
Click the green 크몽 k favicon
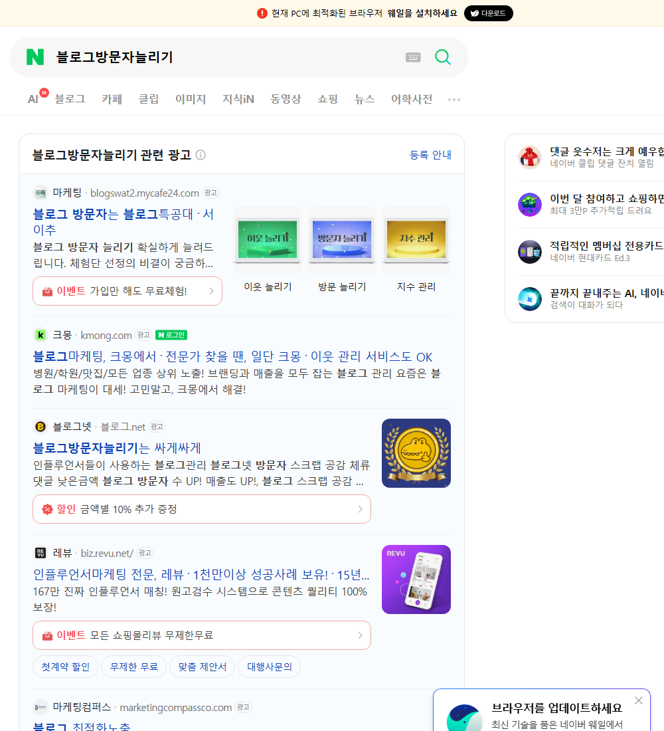click(41, 335)
